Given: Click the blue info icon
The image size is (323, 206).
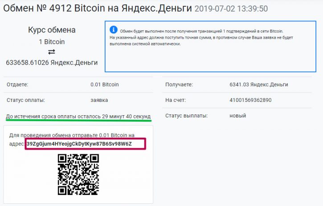Looking at the screenshot, I should [114, 30].
